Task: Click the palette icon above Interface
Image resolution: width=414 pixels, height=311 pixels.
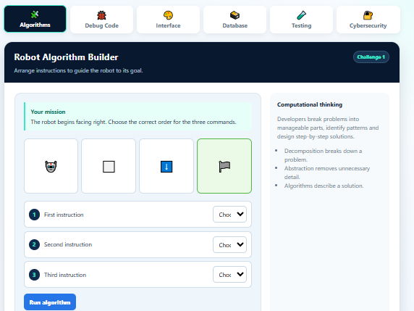Action: point(168,15)
